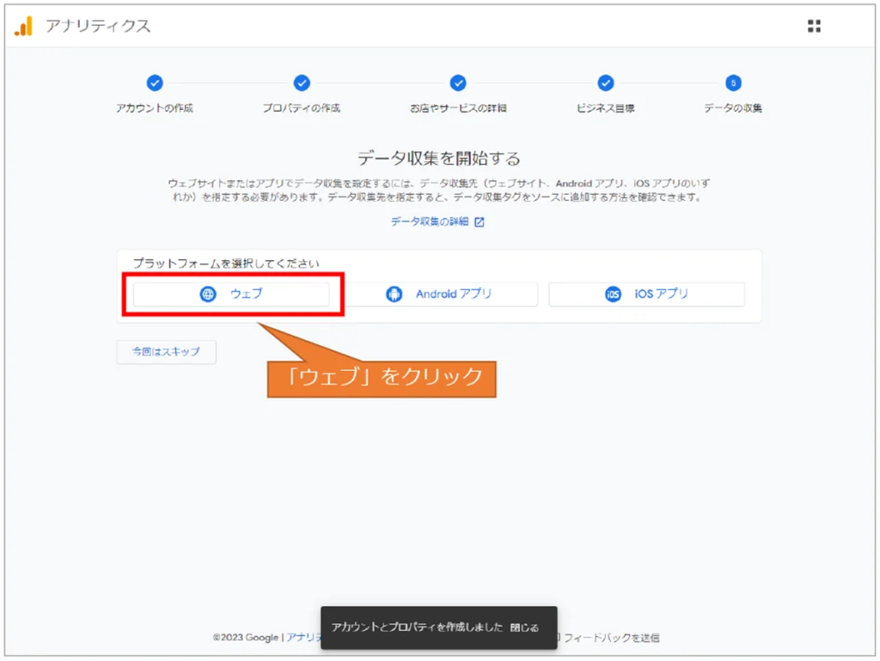Click the Google Analytics logo icon
Image resolution: width=880 pixels, height=661 pixels.
(23, 26)
